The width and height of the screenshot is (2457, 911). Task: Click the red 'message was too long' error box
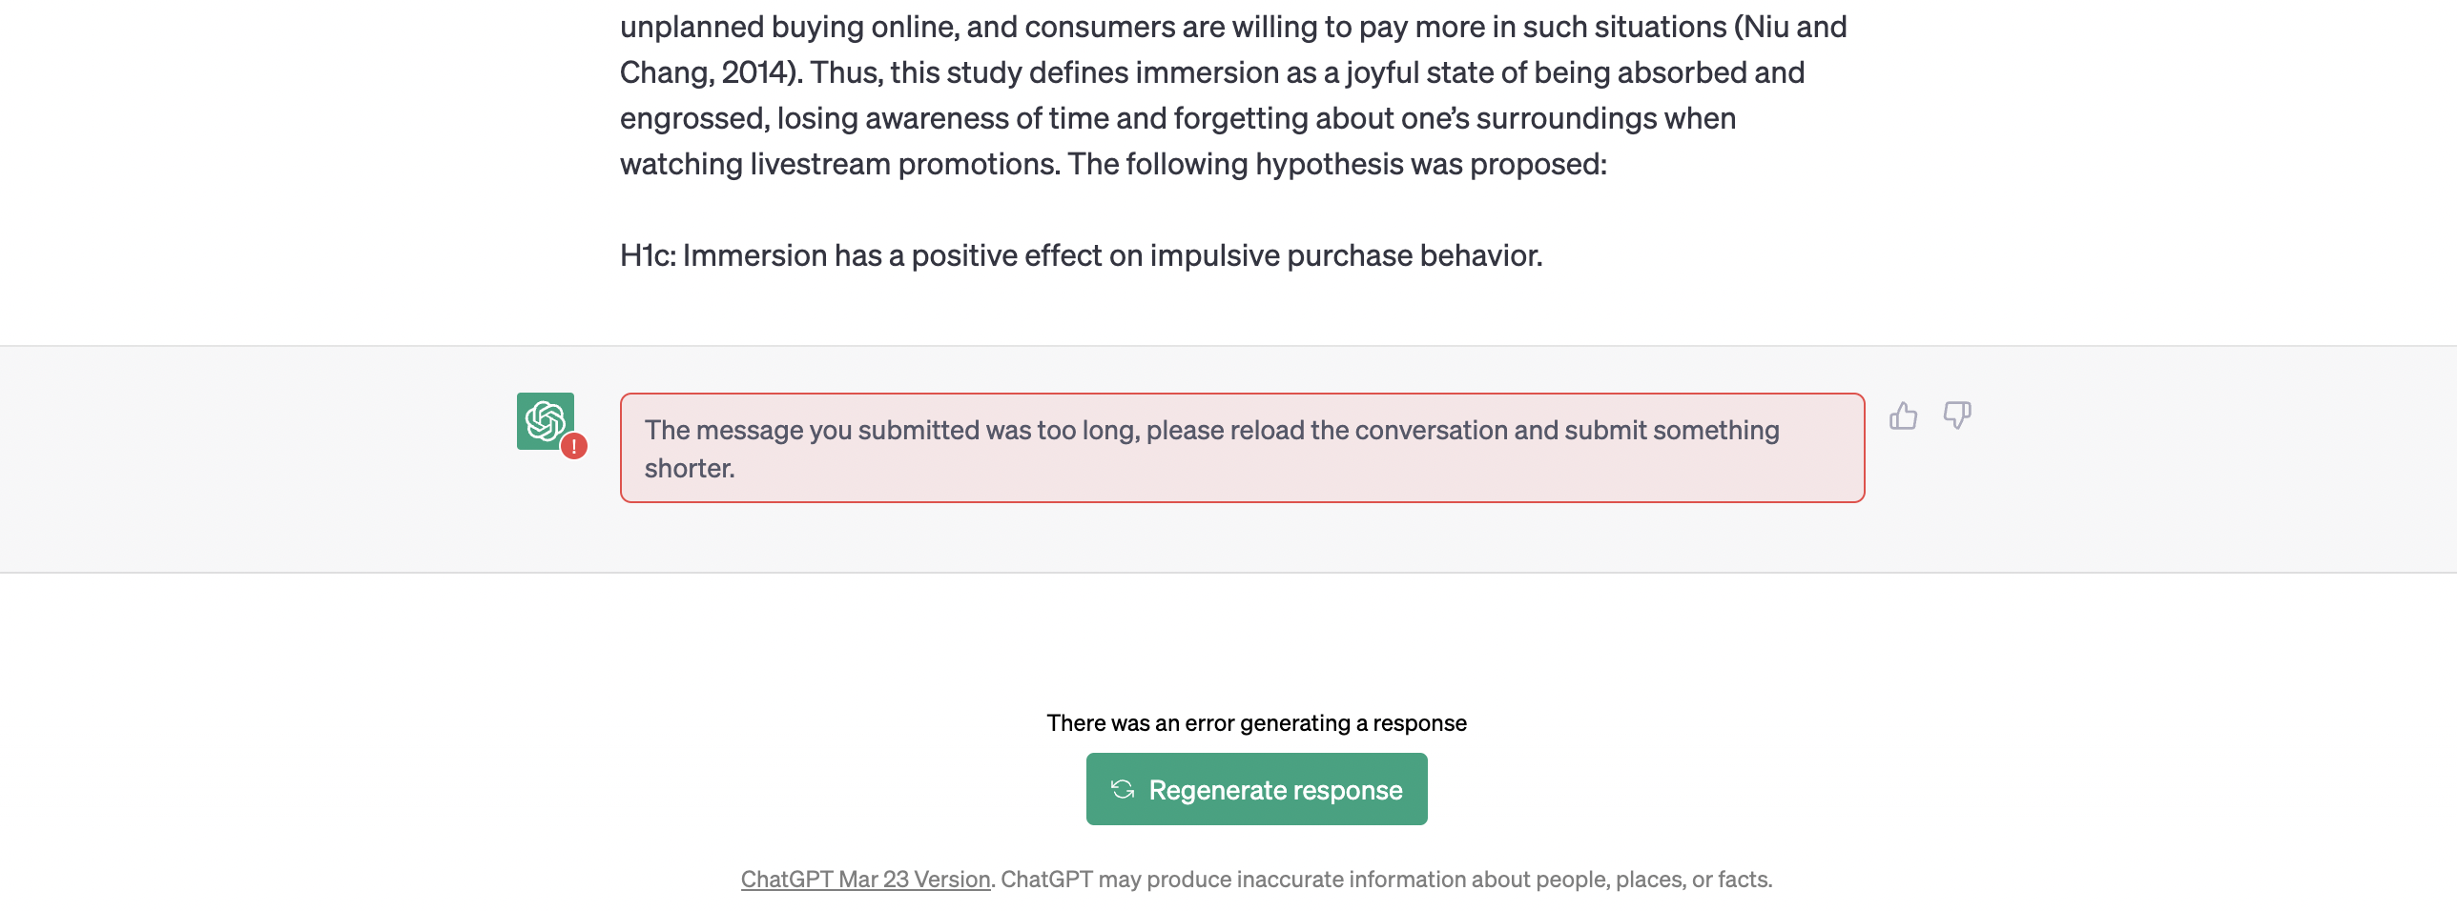1242,448
